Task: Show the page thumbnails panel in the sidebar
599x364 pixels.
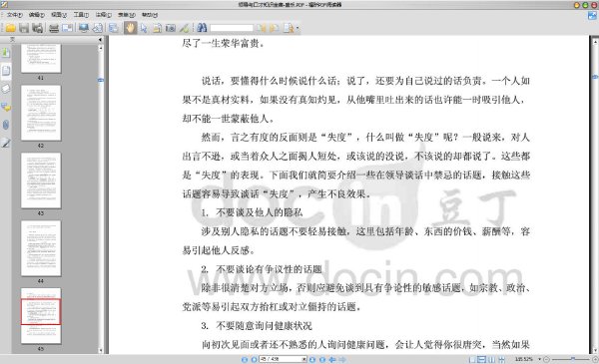Action: pos(6,71)
